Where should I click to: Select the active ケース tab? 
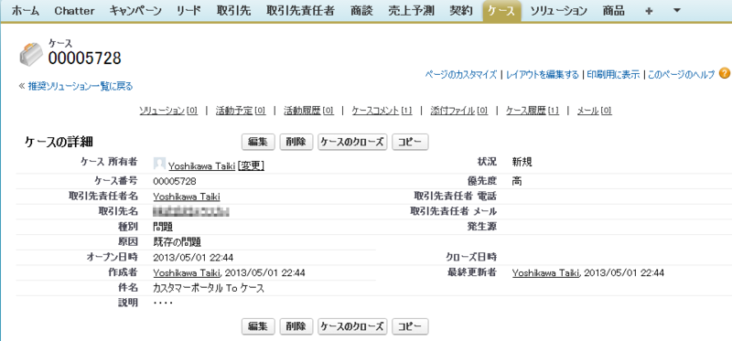point(501,11)
